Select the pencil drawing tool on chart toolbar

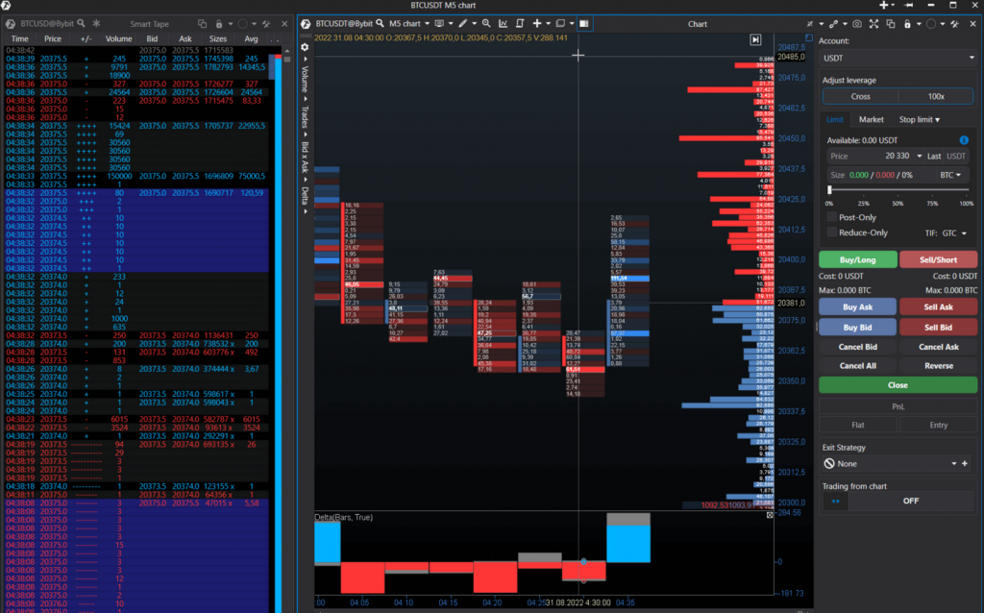click(462, 23)
